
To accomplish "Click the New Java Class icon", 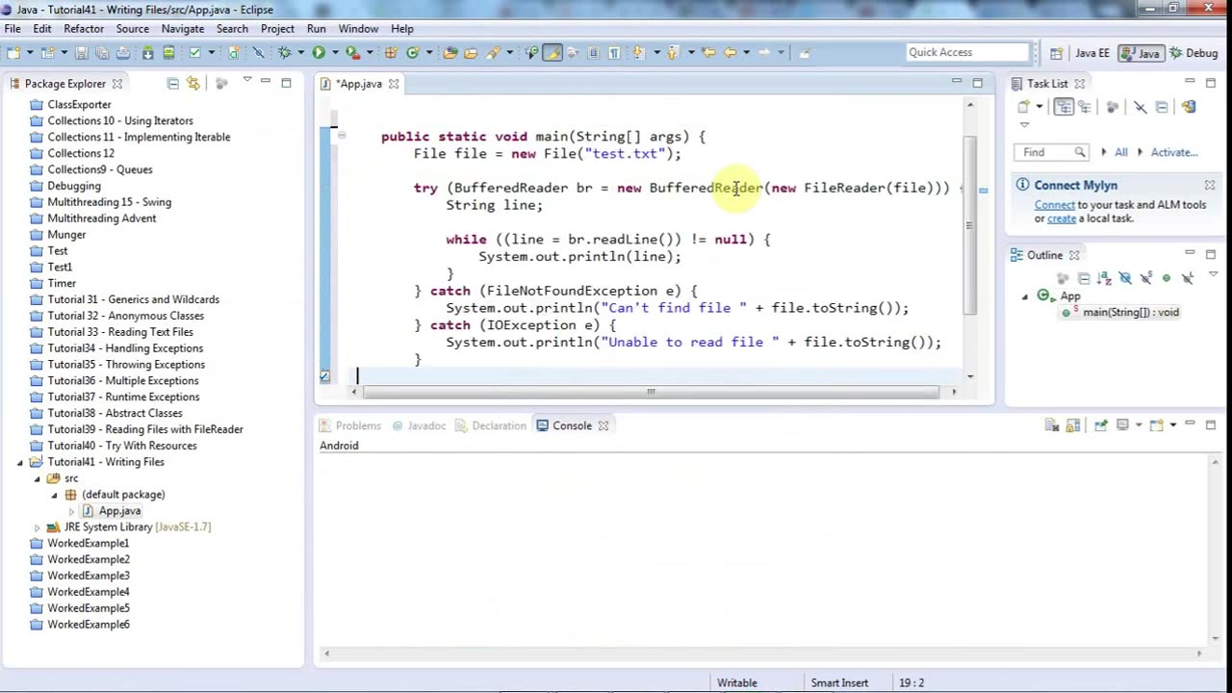I will 412,53.
